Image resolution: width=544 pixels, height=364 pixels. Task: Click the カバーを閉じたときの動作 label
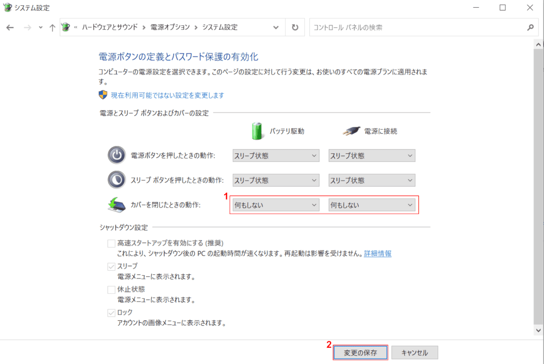click(166, 205)
